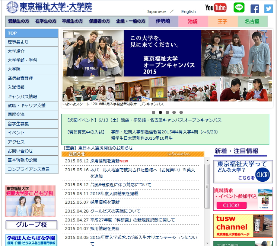Click the 2015年度入試結果を掲載 news link
This screenshot has width=277, height=246.
[x=114, y=194]
